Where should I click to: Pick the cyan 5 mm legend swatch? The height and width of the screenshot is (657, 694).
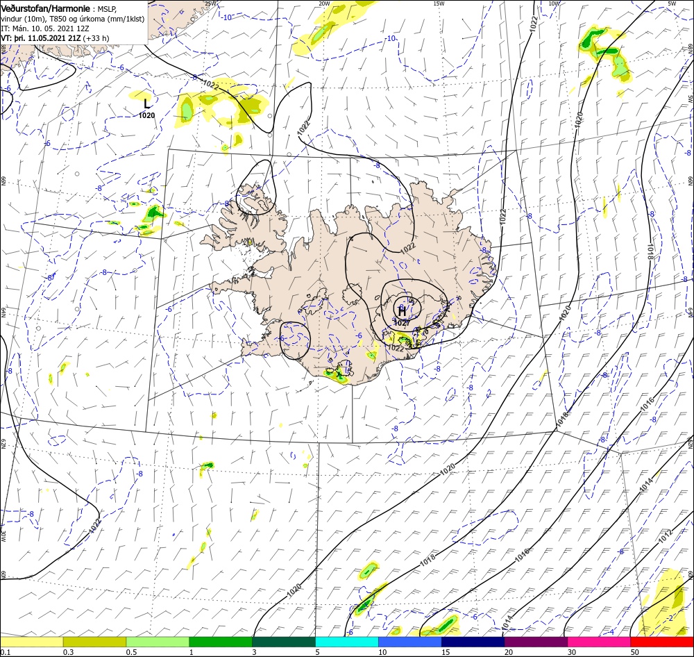(347, 642)
